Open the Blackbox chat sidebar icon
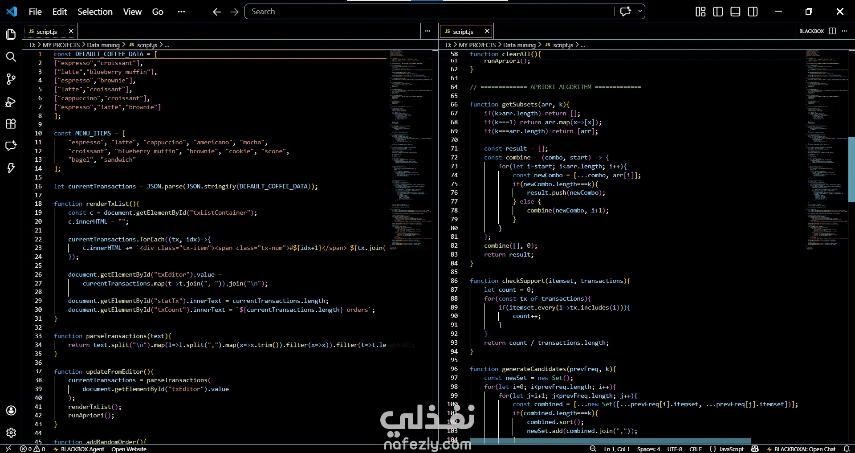This screenshot has width=855, height=453. (x=11, y=146)
